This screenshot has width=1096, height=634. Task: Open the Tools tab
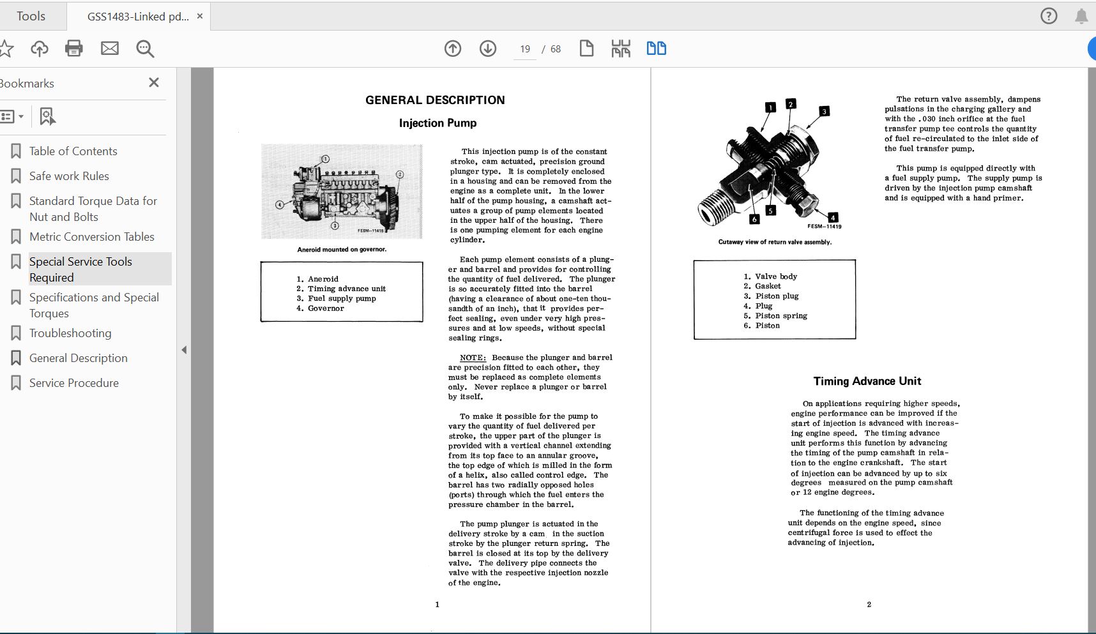(31, 16)
